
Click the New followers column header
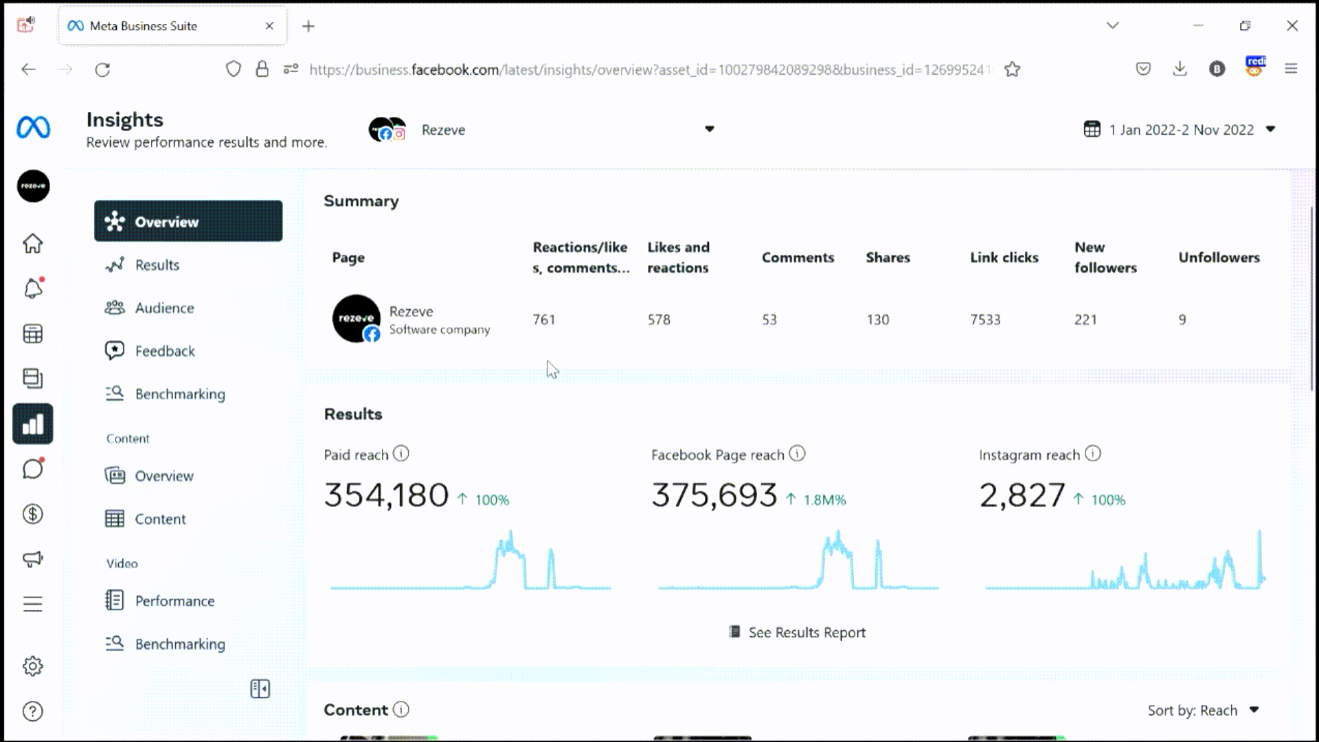tap(1105, 257)
